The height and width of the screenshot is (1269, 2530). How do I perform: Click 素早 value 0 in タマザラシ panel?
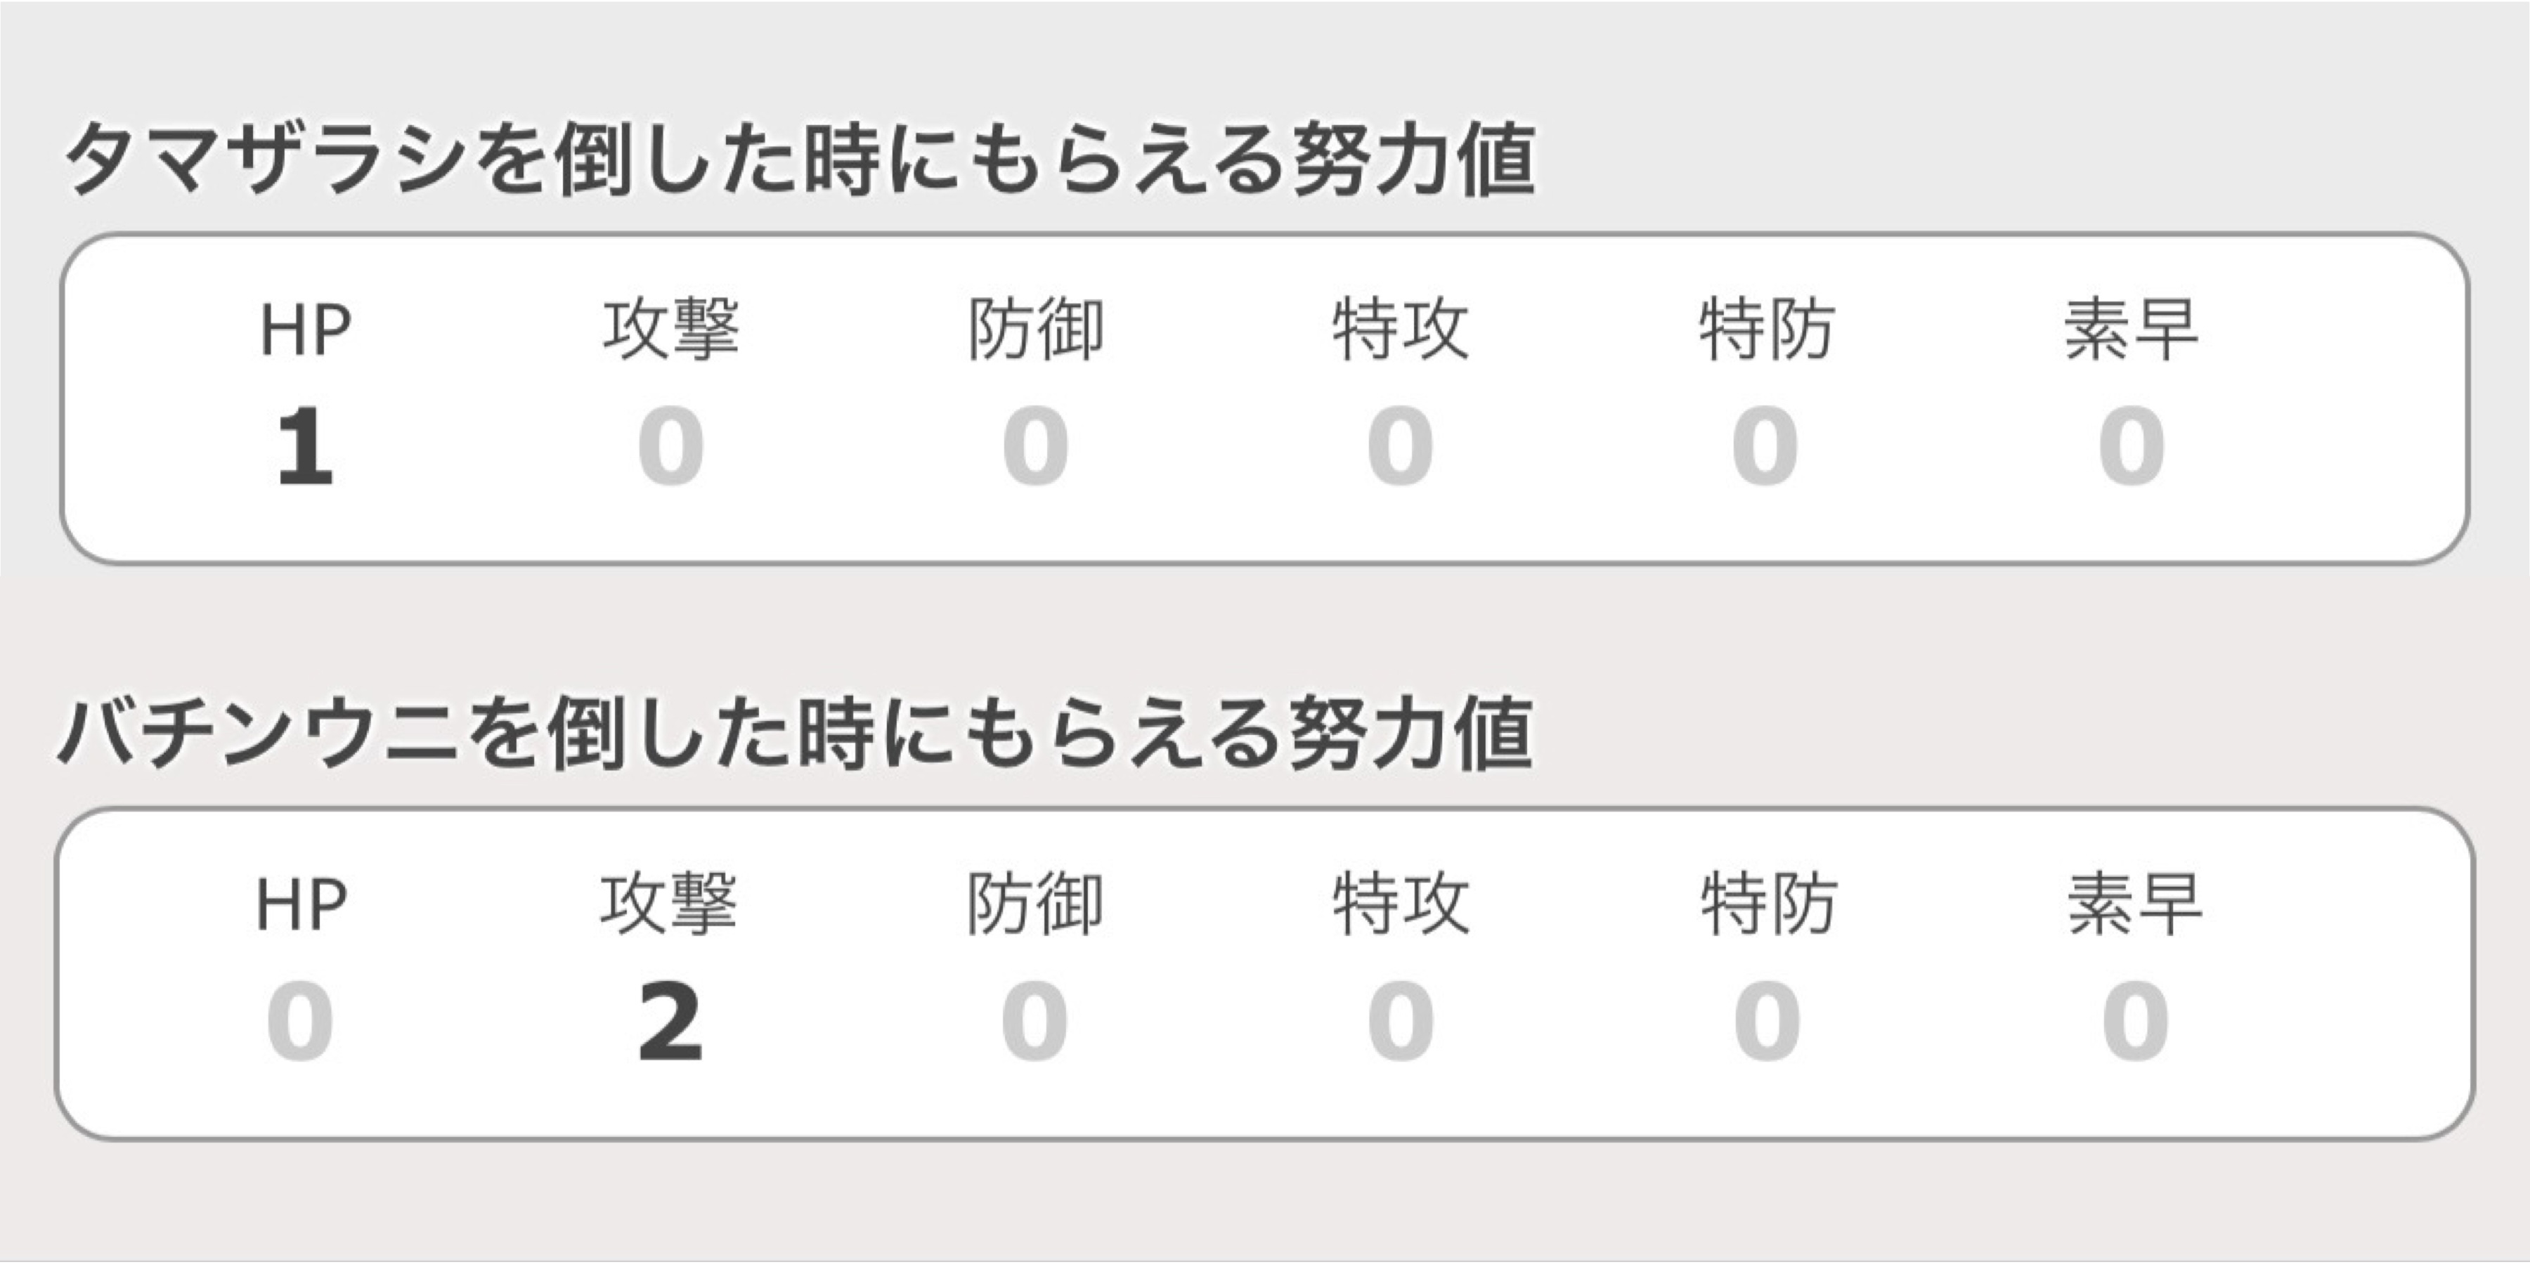2132,447
